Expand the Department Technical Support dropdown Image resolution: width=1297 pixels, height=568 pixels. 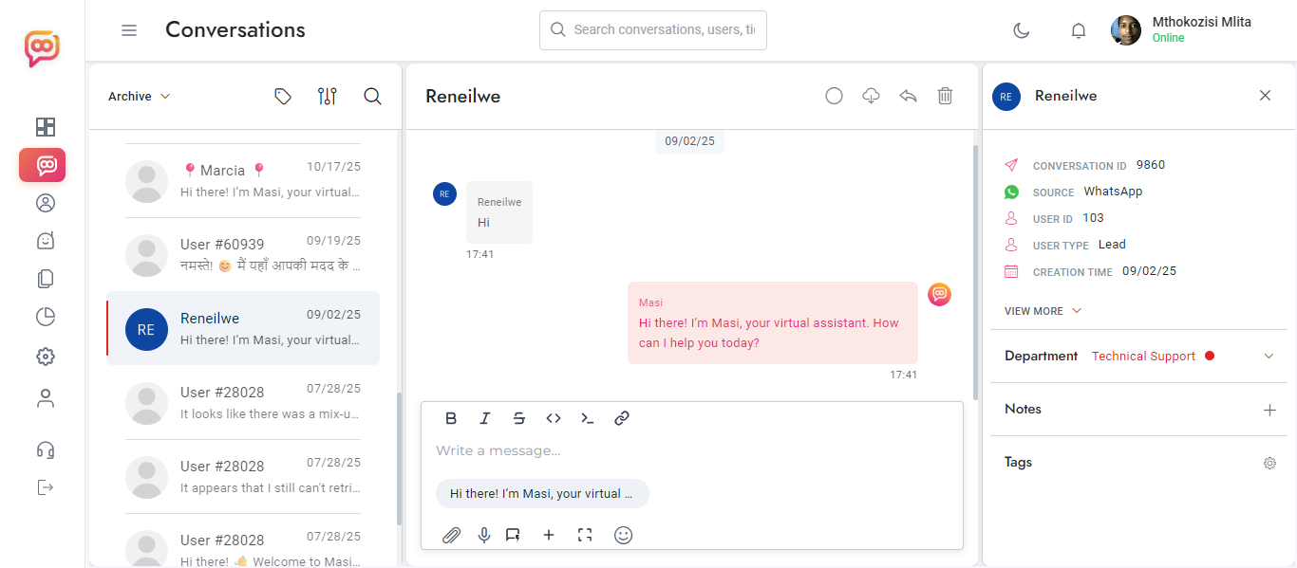click(x=1269, y=357)
